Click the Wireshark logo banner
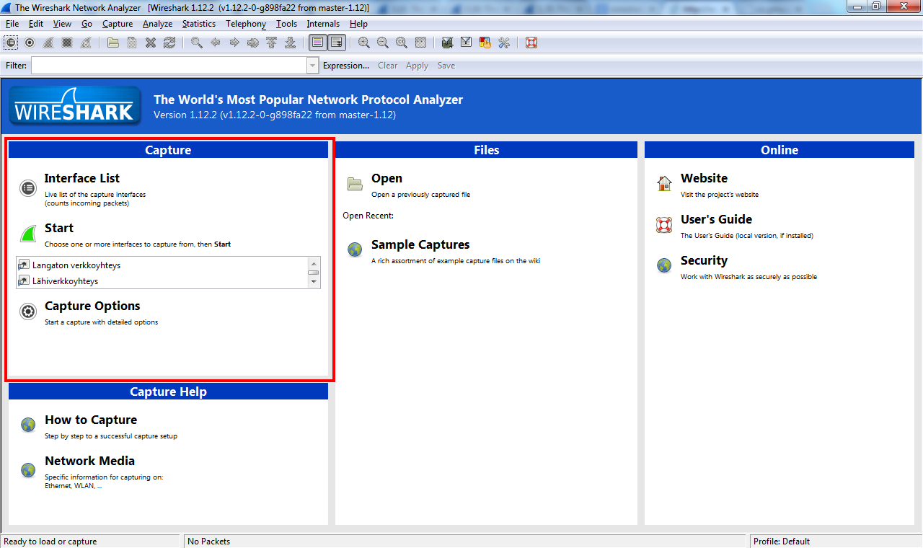This screenshot has width=923, height=548. point(76,106)
